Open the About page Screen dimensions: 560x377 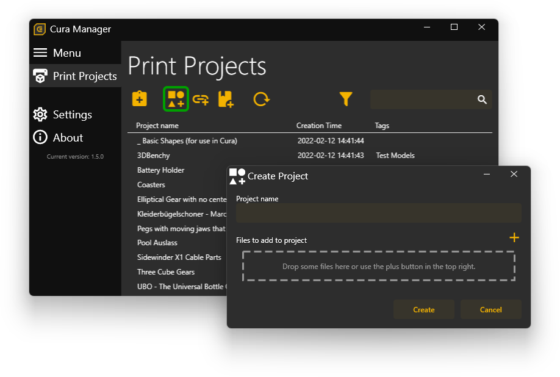click(58, 137)
